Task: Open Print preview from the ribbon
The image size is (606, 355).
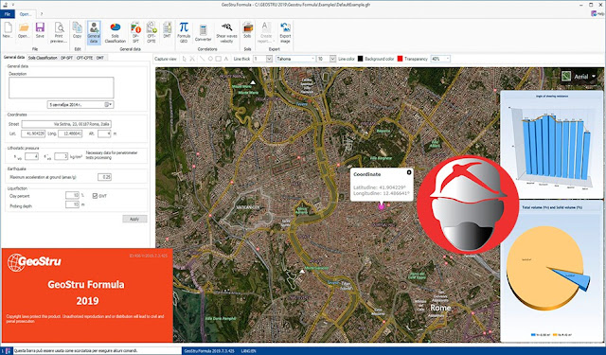Action: click(x=59, y=32)
